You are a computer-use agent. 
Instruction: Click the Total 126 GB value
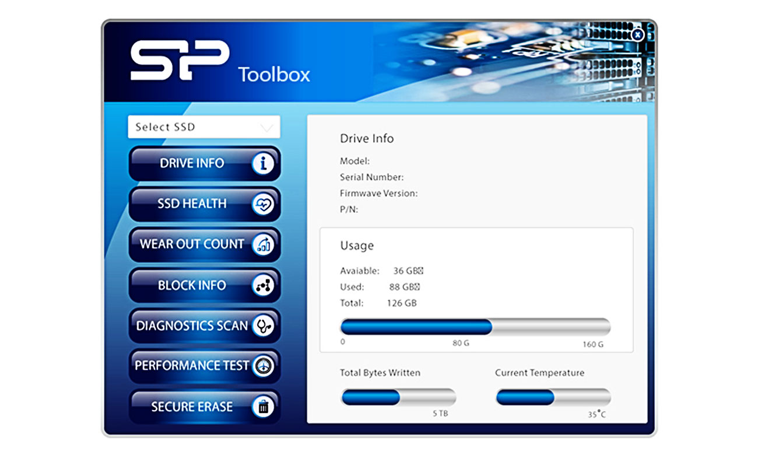[402, 303]
